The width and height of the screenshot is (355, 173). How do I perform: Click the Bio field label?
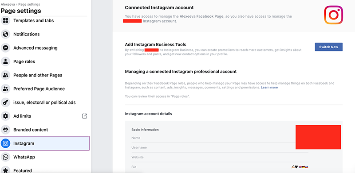pyautogui.click(x=134, y=167)
